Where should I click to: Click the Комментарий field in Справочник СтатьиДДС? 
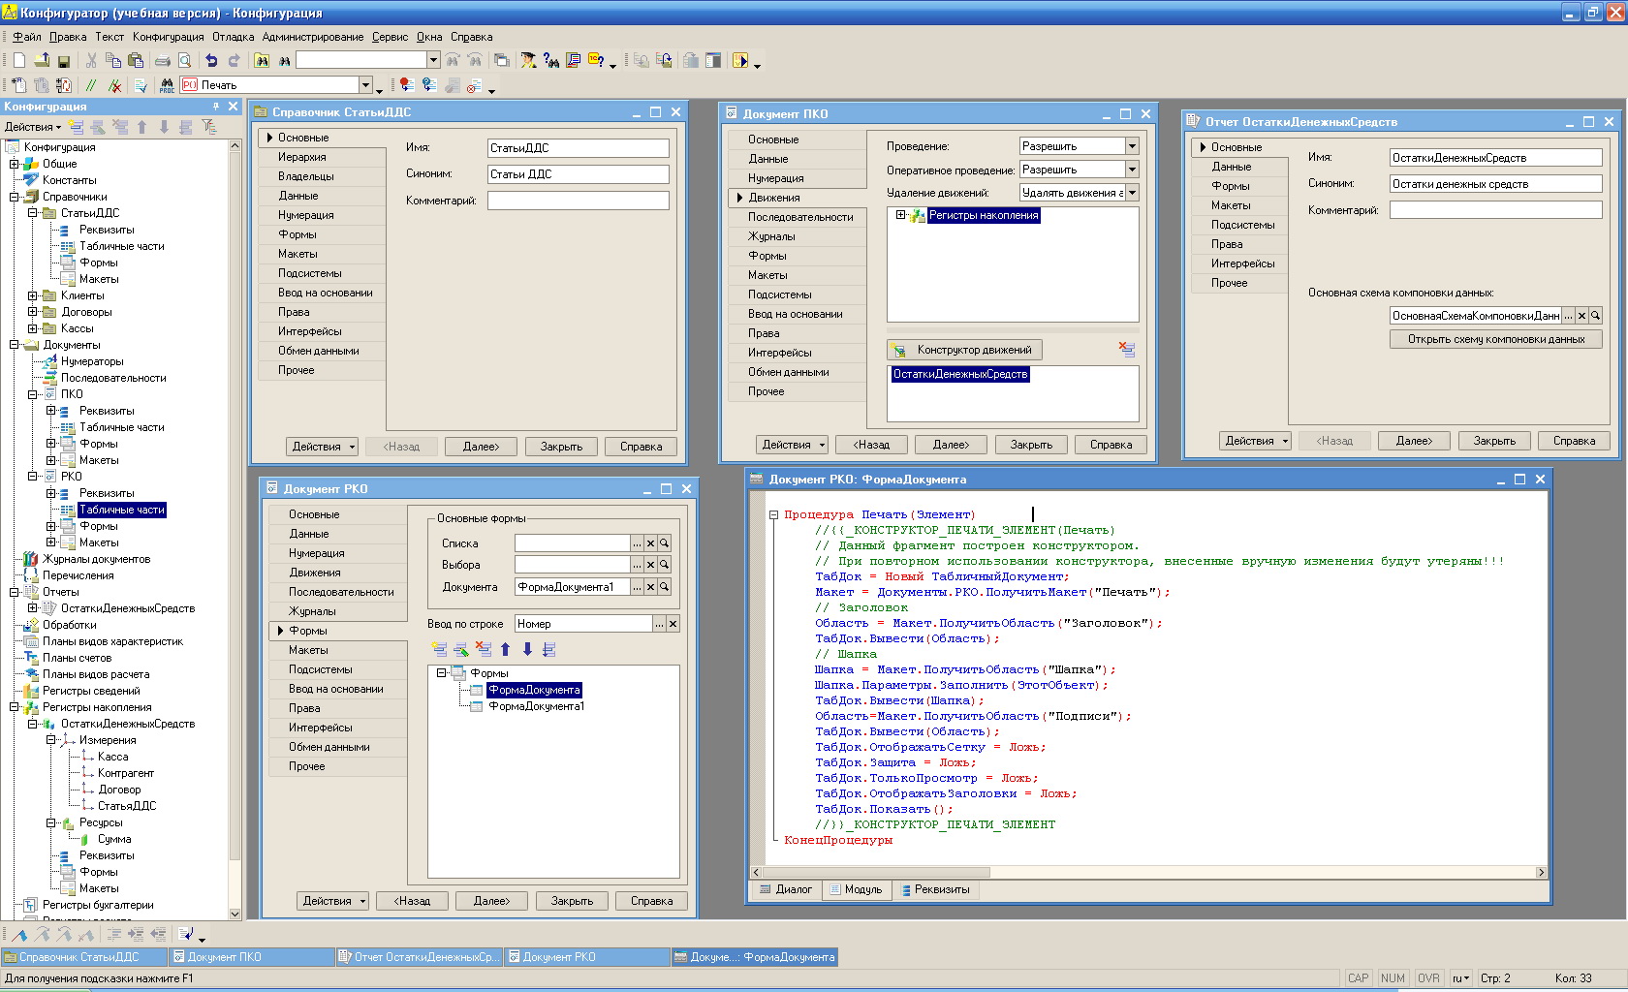pos(578,201)
